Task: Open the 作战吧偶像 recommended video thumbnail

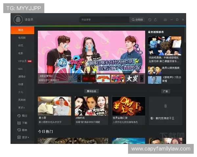Action: pyautogui.click(x=164, y=46)
